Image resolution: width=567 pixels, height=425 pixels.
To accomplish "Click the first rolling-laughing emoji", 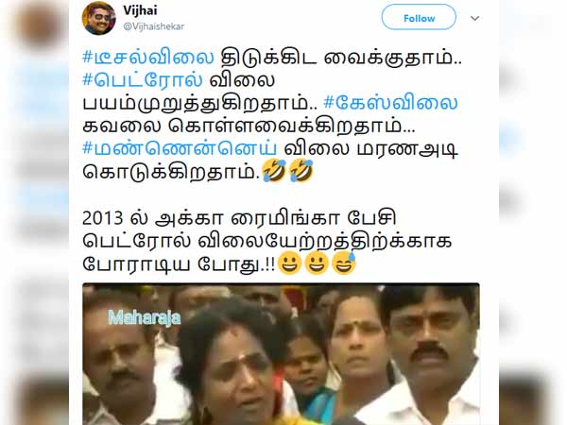I will (274, 171).
